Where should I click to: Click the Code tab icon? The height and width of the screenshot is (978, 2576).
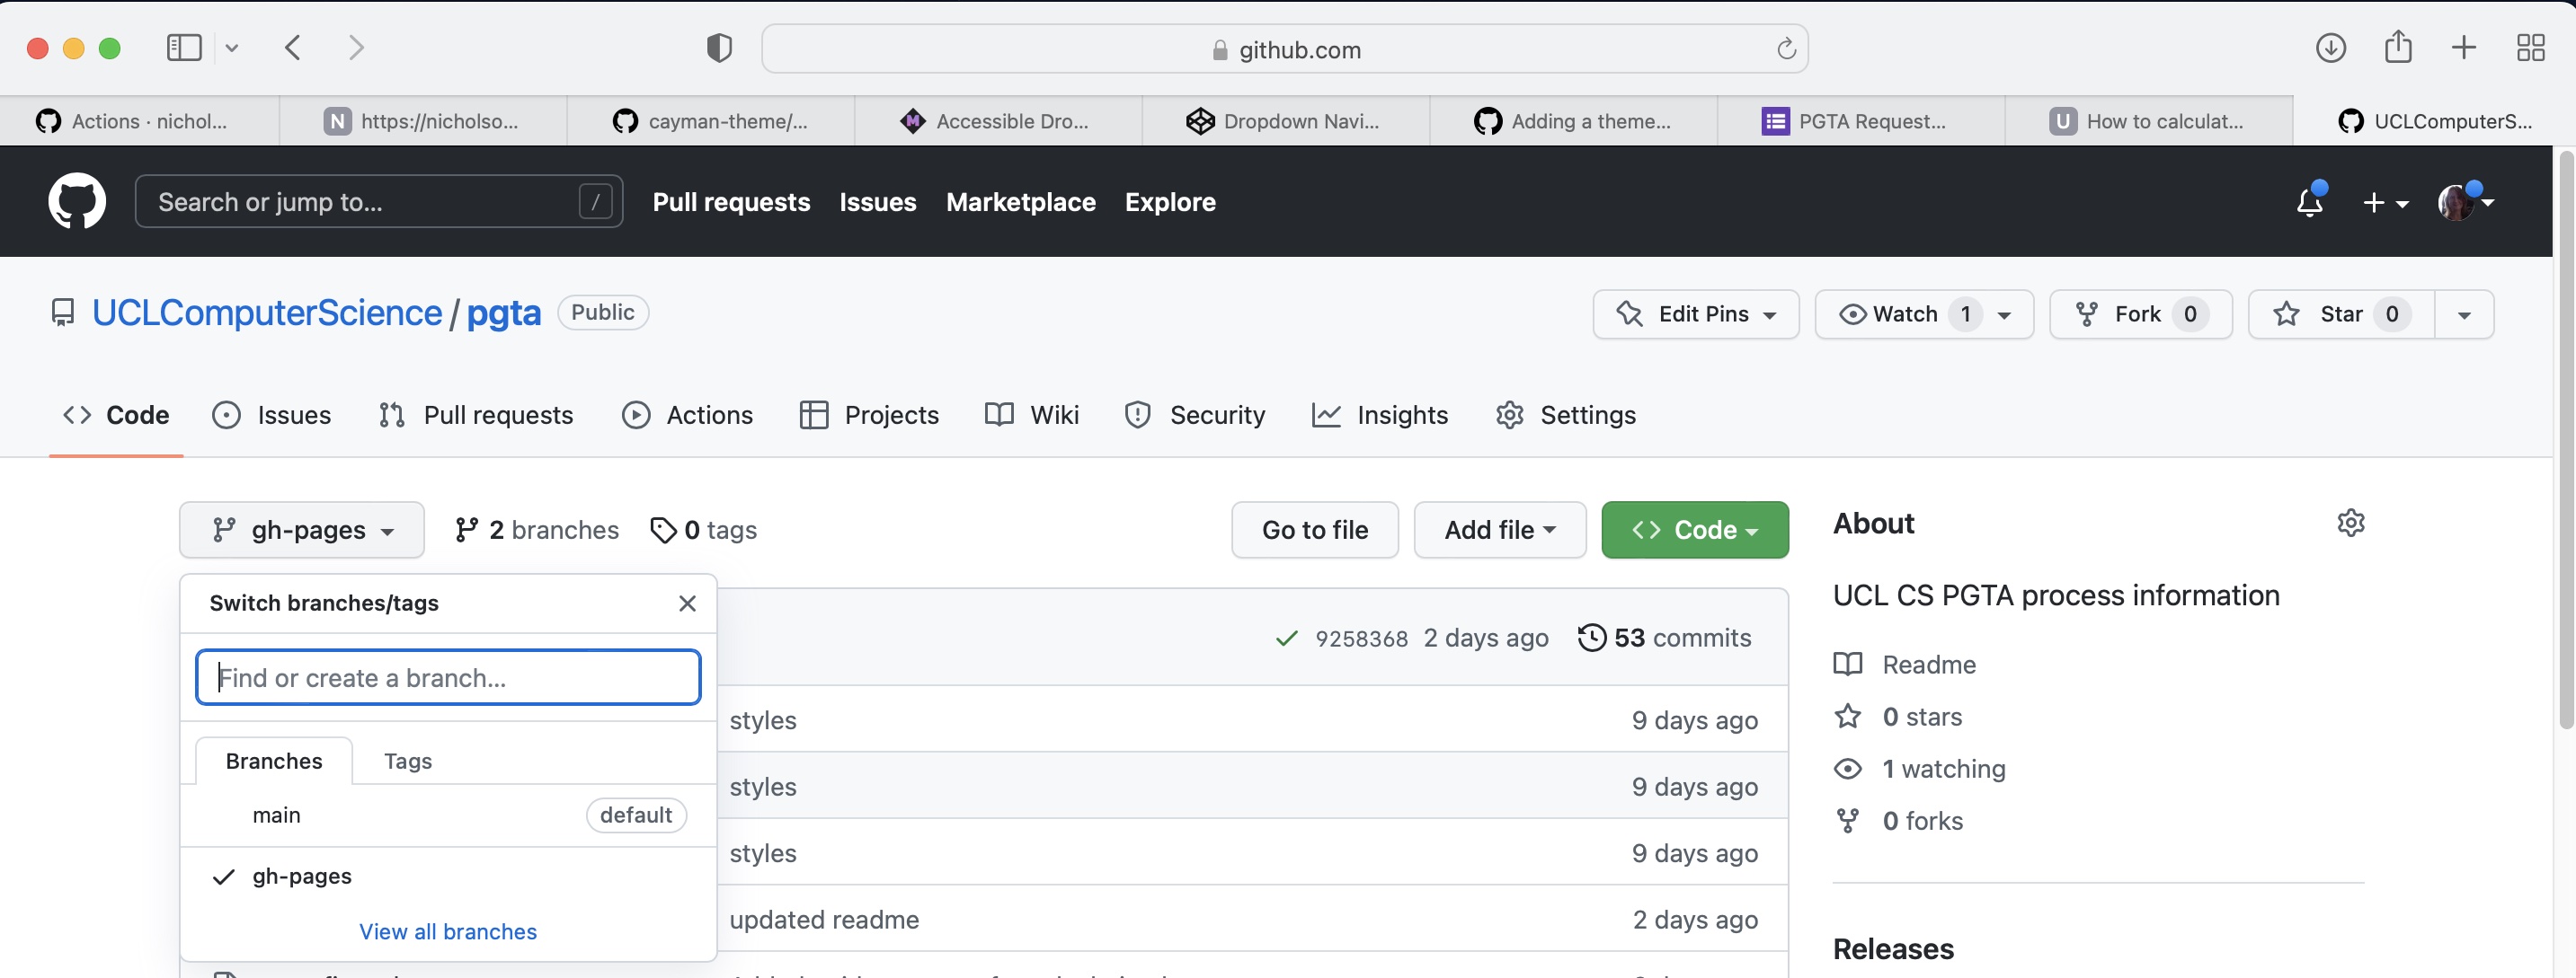pos(76,415)
